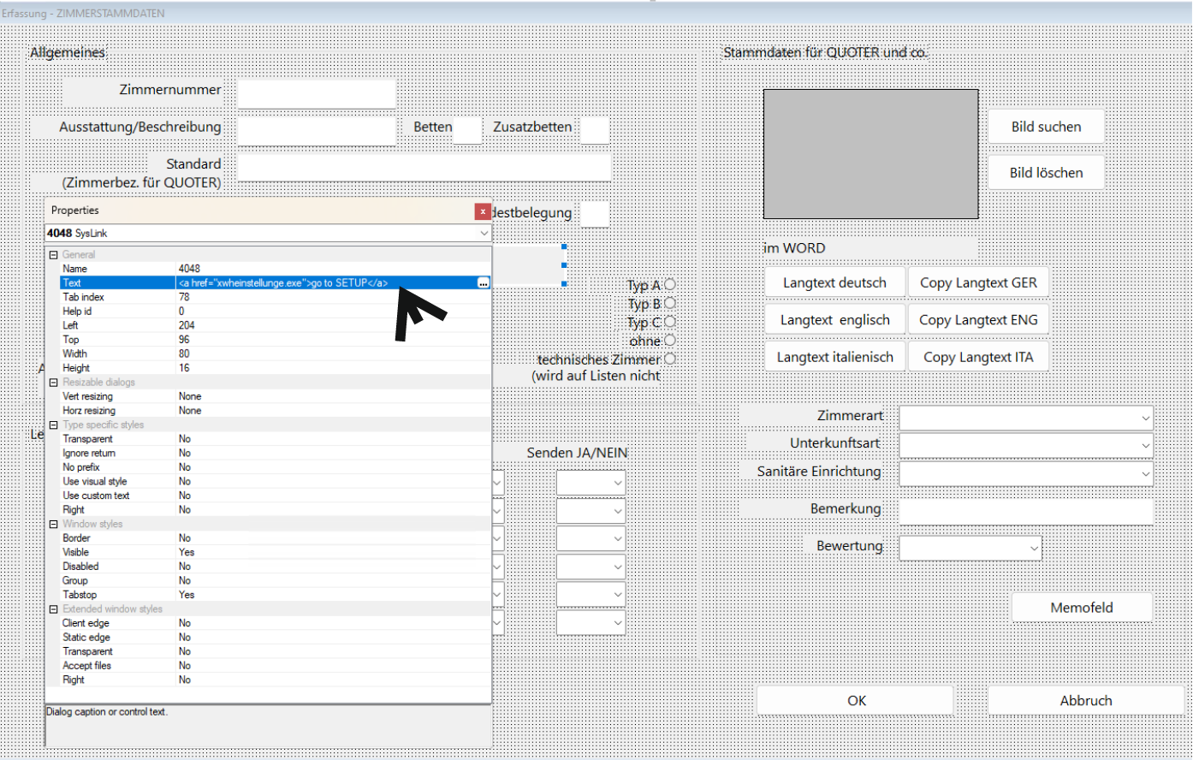Select the Disabled property row
Viewport: 1193px width, 760px height.
269,566
